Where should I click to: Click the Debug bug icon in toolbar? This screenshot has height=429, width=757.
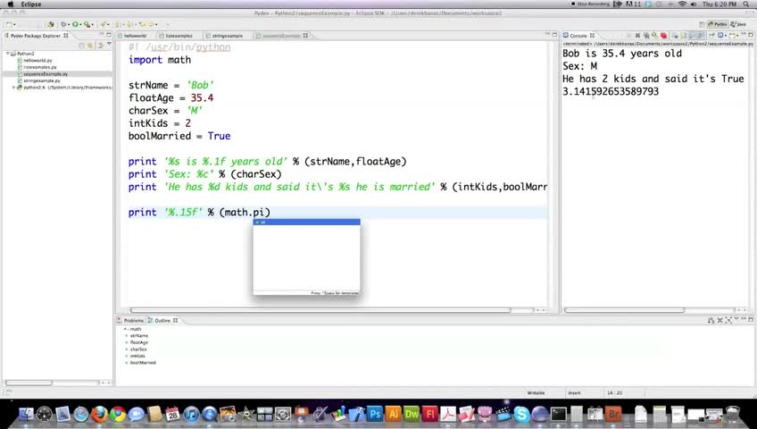(x=63, y=24)
